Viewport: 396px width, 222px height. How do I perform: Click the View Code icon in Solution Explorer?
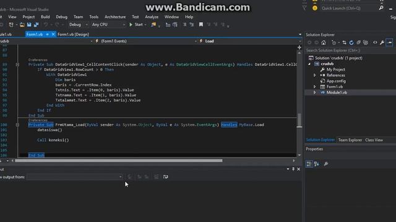pos(375,43)
